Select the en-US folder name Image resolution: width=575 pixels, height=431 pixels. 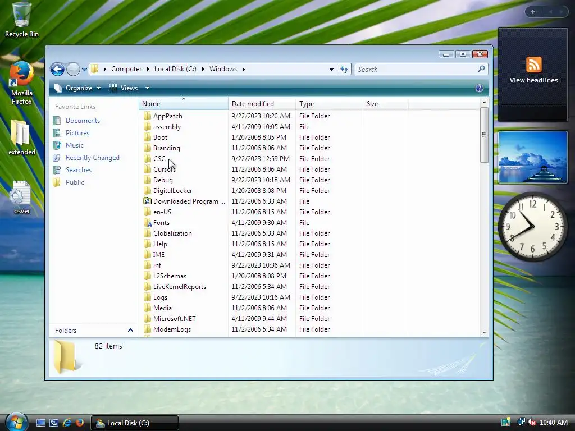pyautogui.click(x=162, y=212)
